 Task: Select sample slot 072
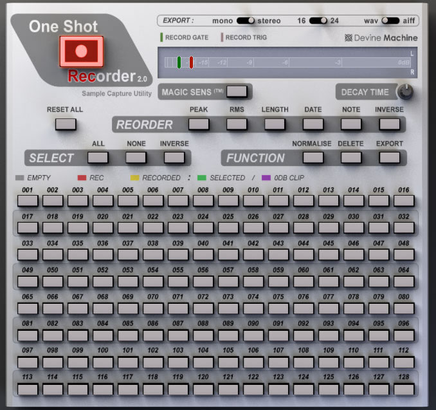tap(203, 308)
